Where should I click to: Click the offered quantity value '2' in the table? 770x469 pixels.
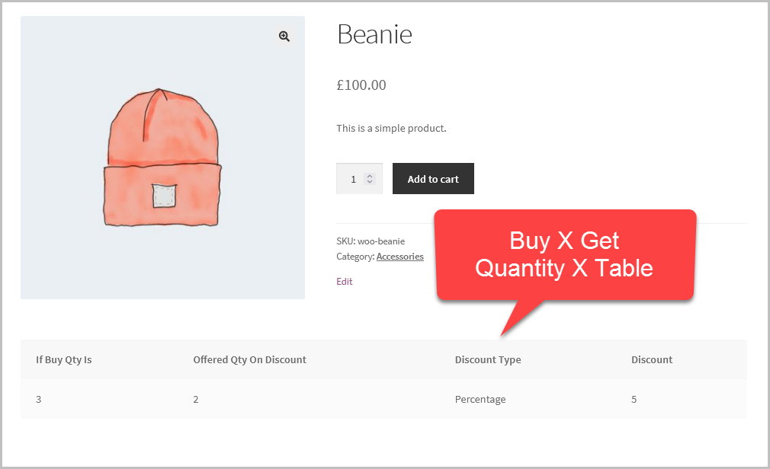[x=195, y=399]
